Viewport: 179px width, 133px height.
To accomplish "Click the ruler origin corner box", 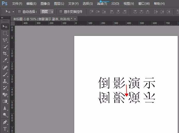I will 13,23.
